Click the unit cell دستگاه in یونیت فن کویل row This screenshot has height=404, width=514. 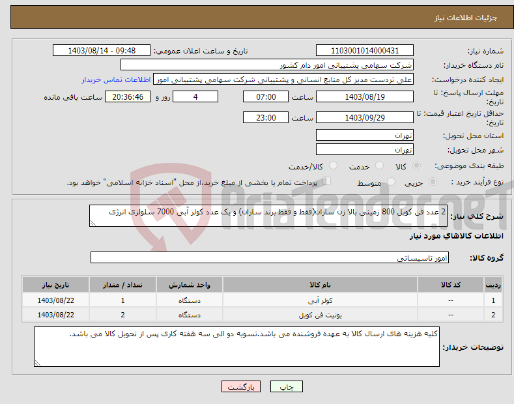coord(190,315)
